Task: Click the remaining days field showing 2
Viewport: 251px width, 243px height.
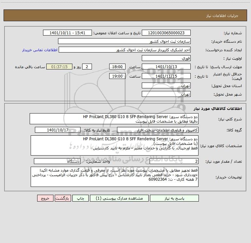Action: 87,67
